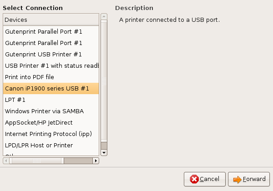Click the horizontal scrollbar's right arrow
Screen dimensions: 273x191
96,161
